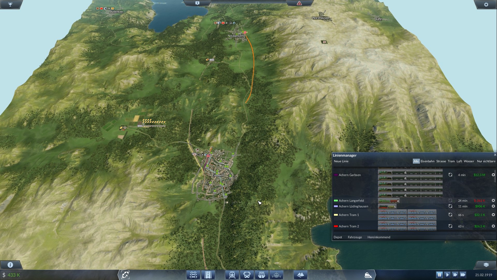Viewport: 497px width, 280px height.
Task: Set game to fastest speed
Action: pyautogui.click(x=463, y=275)
